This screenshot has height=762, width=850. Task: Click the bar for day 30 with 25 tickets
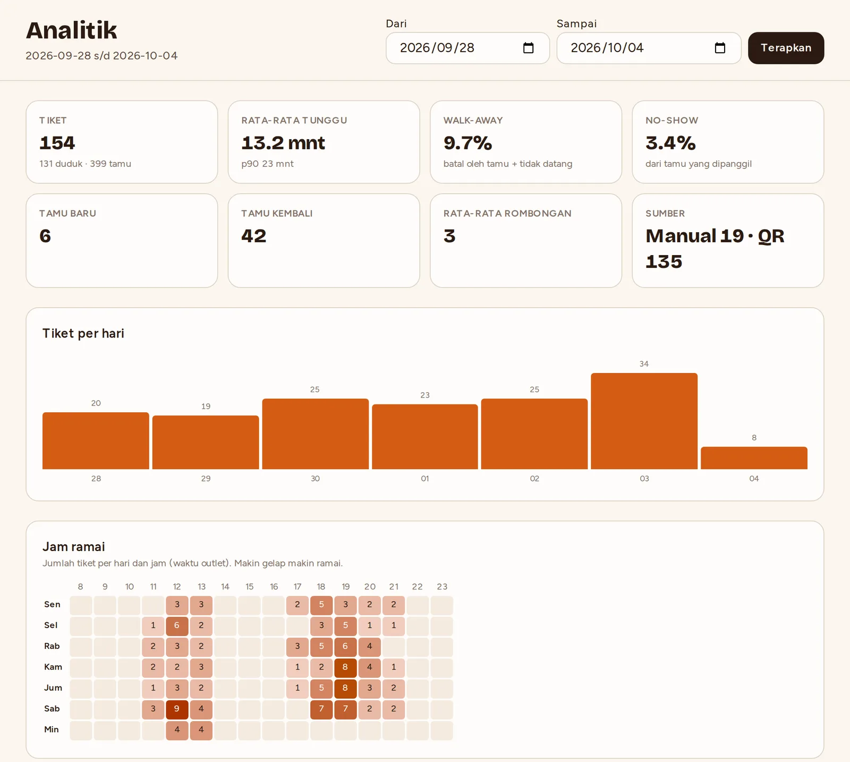click(x=315, y=434)
